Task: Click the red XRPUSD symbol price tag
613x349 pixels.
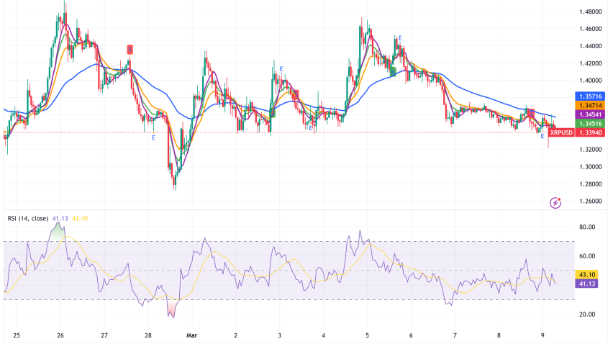Action: click(561, 132)
